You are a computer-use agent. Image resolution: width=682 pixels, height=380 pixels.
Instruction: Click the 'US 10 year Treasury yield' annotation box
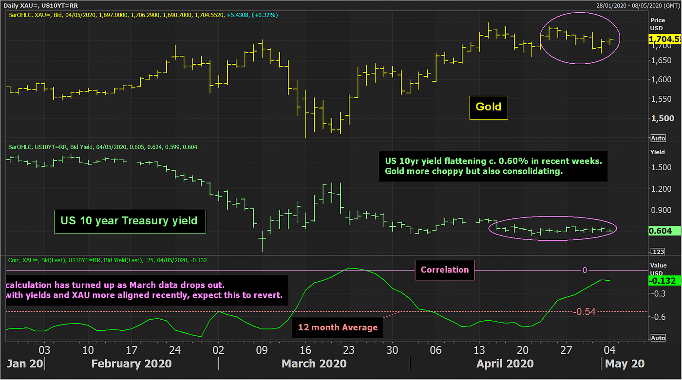point(129,221)
